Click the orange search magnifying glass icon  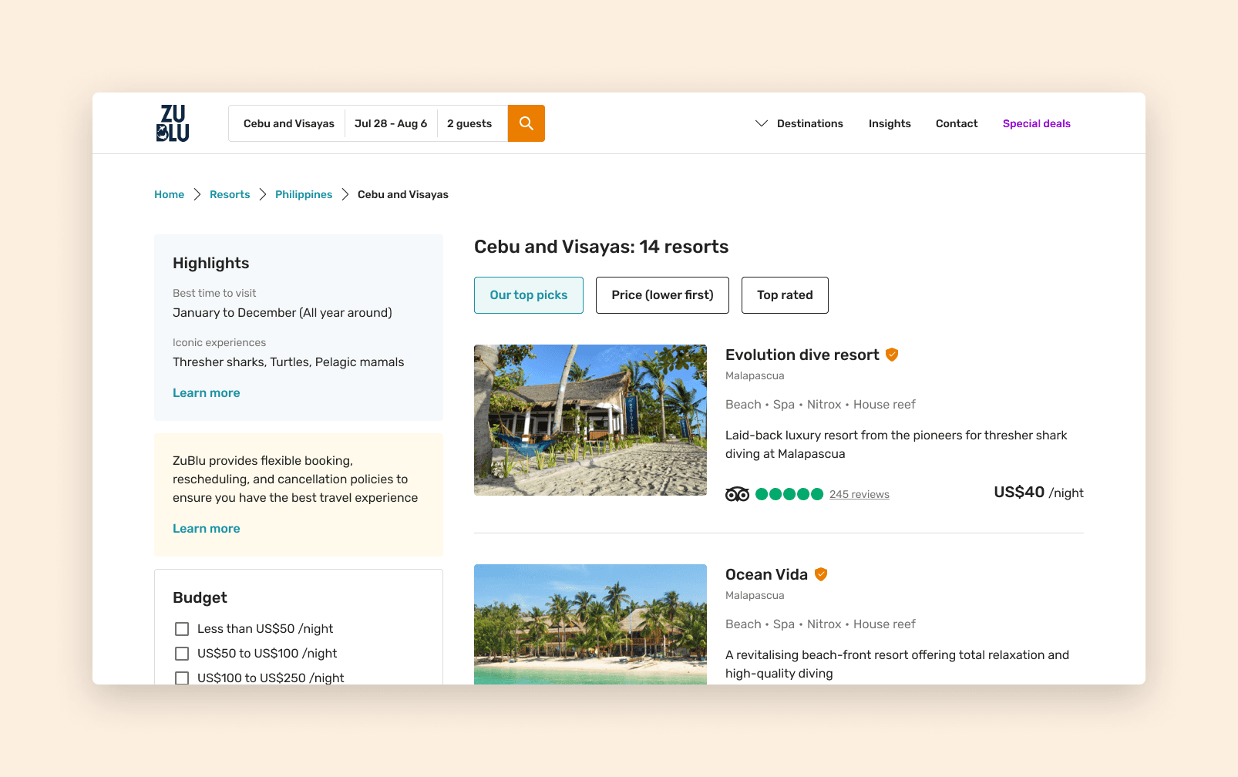526,123
